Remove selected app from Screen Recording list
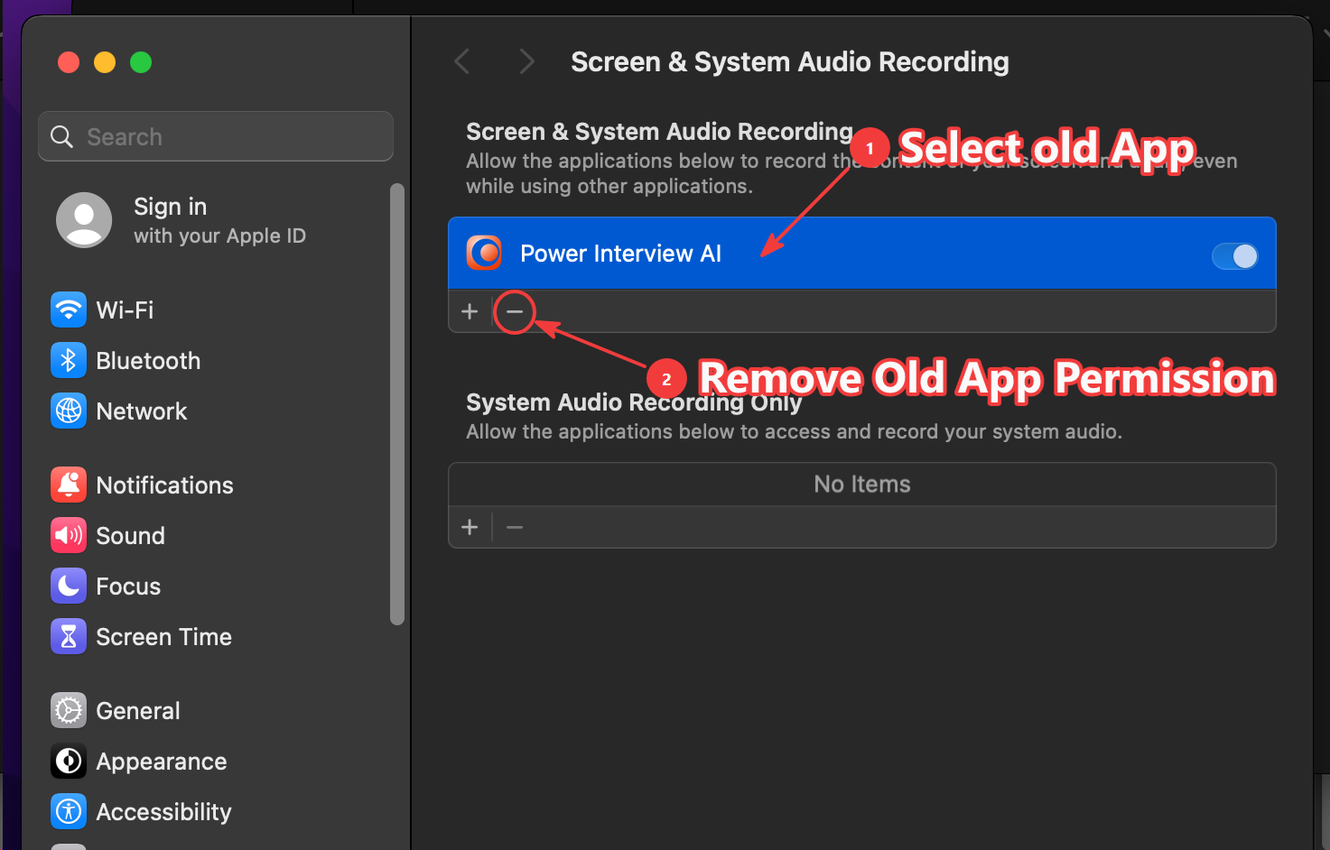Viewport: 1330px width, 850px height. click(x=515, y=311)
